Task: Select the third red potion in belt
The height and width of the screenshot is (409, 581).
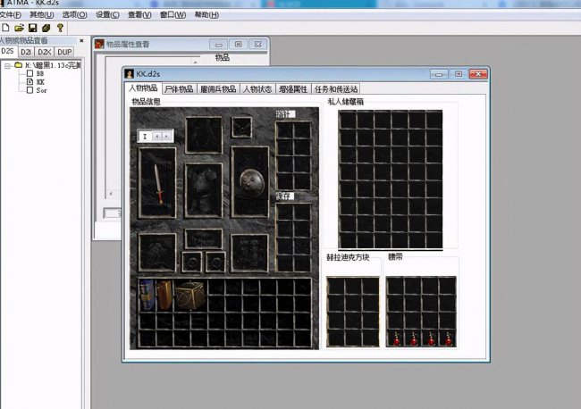Action: (431, 338)
